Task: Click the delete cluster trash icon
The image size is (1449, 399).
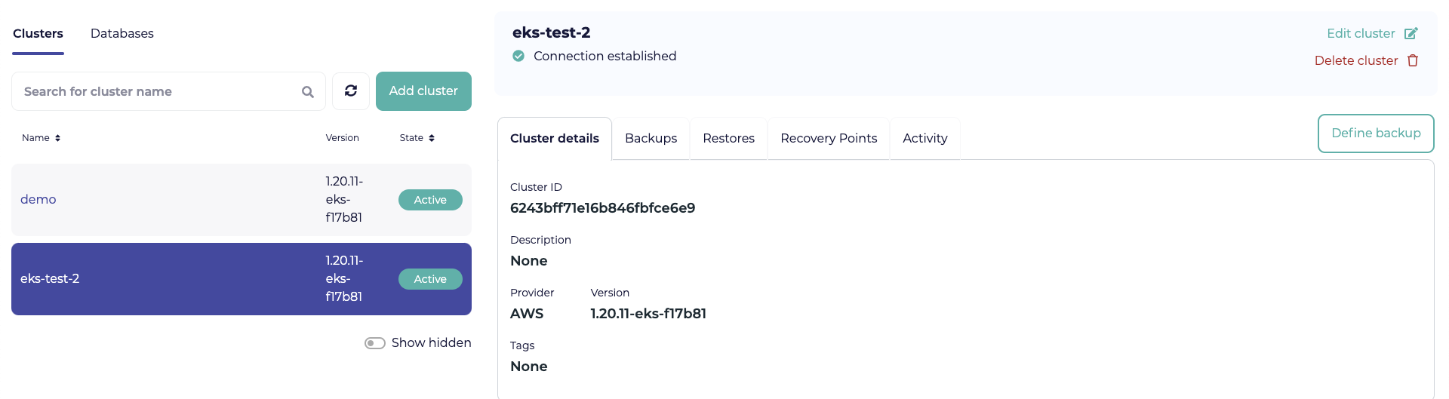Action: (1413, 60)
